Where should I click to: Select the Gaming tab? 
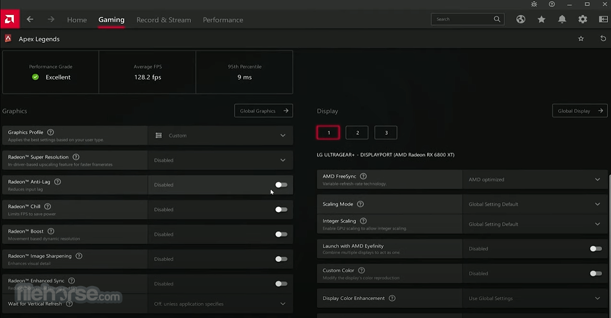click(112, 20)
